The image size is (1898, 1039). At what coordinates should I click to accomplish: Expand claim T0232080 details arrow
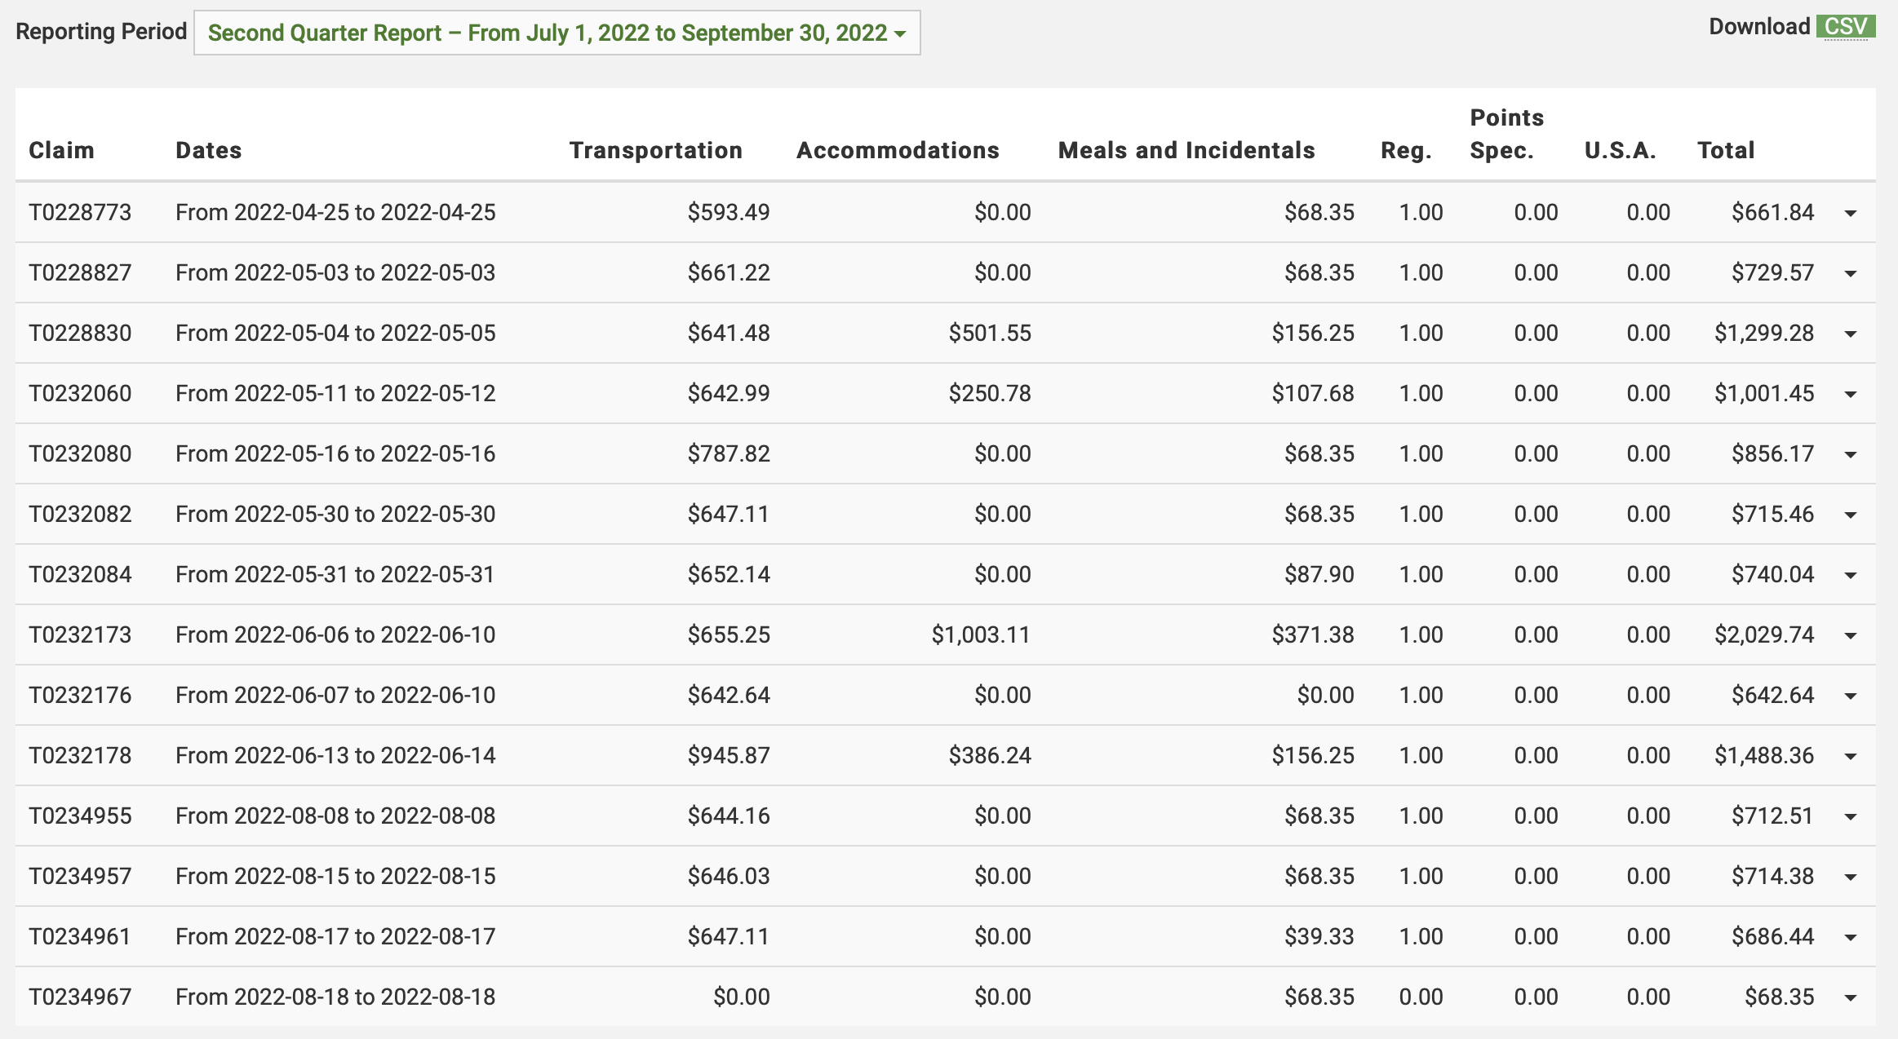pyautogui.click(x=1850, y=455)
